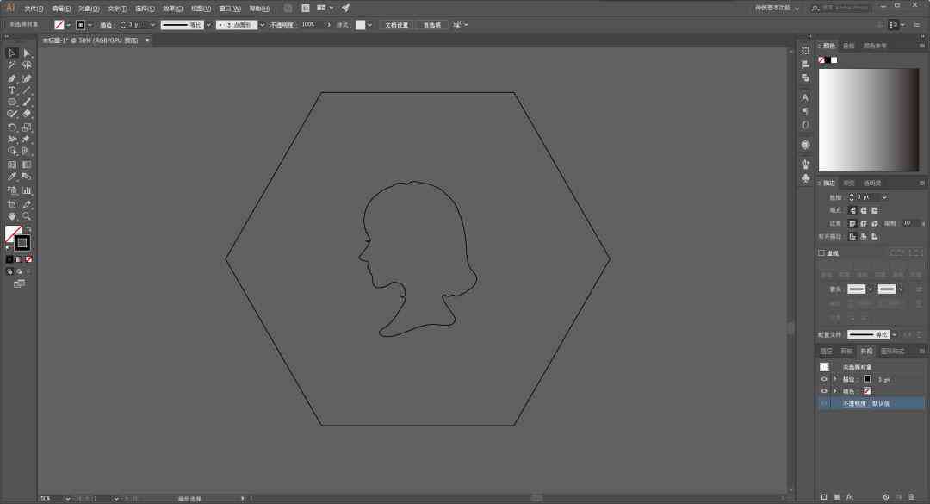930x504 pixels.
Task: Open the fill color dropdown in control bar
Action: (69, 25)
